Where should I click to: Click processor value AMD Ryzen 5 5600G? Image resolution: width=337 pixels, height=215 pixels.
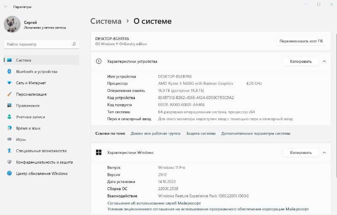195,83
